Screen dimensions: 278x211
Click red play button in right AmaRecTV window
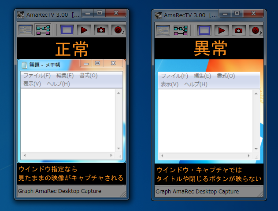tap(222, 30)
